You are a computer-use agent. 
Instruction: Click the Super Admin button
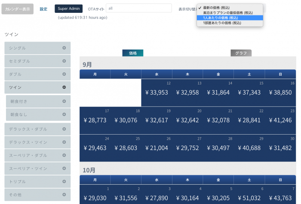click(69, 9)
